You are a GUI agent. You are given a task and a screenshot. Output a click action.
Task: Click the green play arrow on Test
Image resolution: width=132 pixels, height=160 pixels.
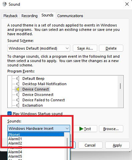[81, 129]
